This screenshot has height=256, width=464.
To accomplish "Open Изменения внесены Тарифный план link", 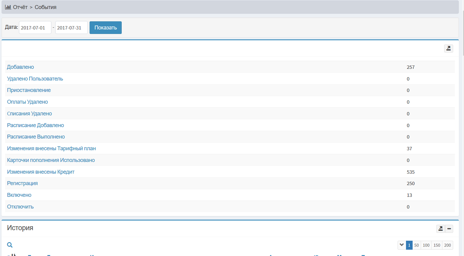I will (51, 148).
